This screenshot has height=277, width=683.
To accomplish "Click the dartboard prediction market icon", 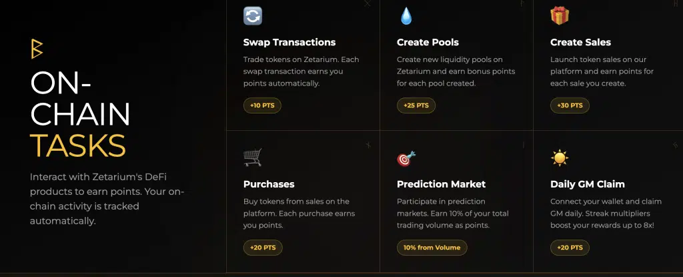I will pos(406,158).
